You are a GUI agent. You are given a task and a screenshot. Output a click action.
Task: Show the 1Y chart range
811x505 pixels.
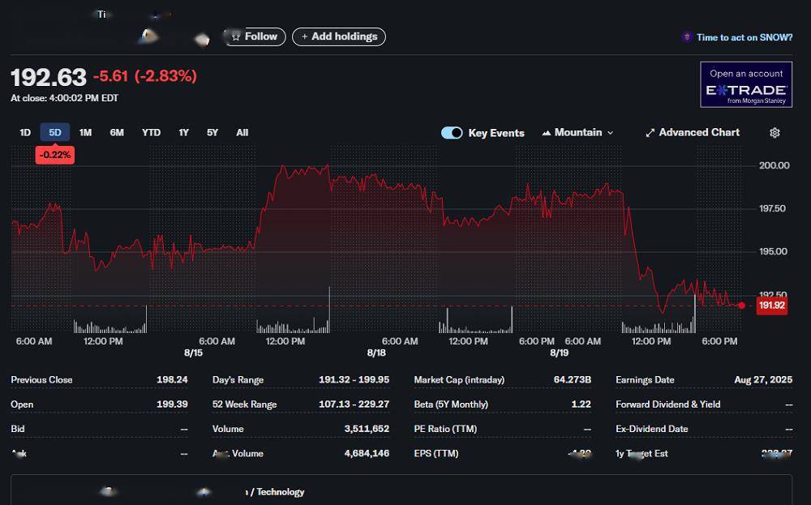(x=183, y=133)
